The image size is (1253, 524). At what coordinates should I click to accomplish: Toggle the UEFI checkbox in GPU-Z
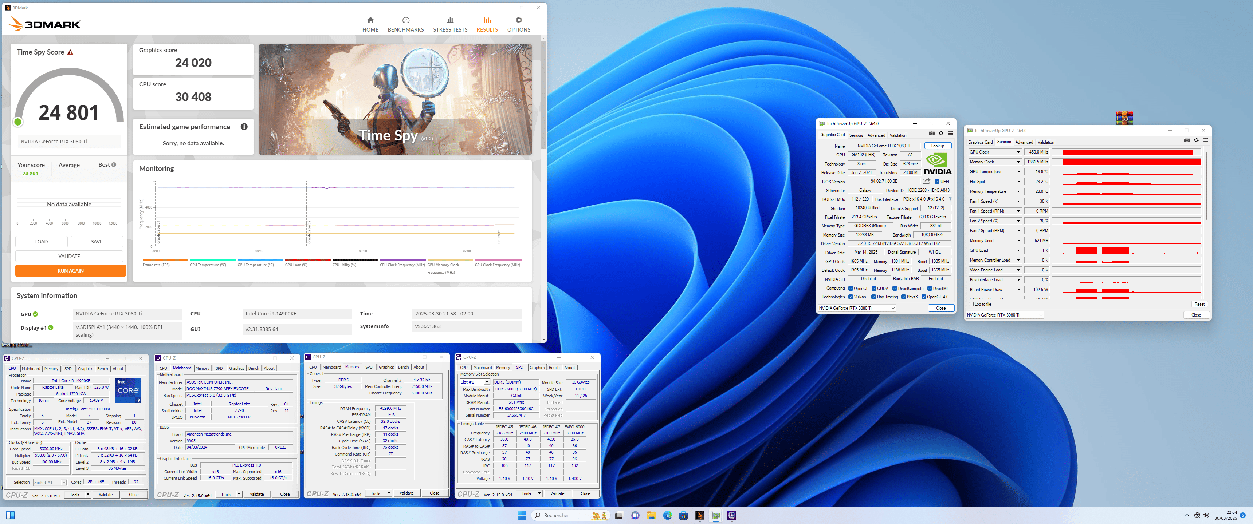(x=937, y=181)
